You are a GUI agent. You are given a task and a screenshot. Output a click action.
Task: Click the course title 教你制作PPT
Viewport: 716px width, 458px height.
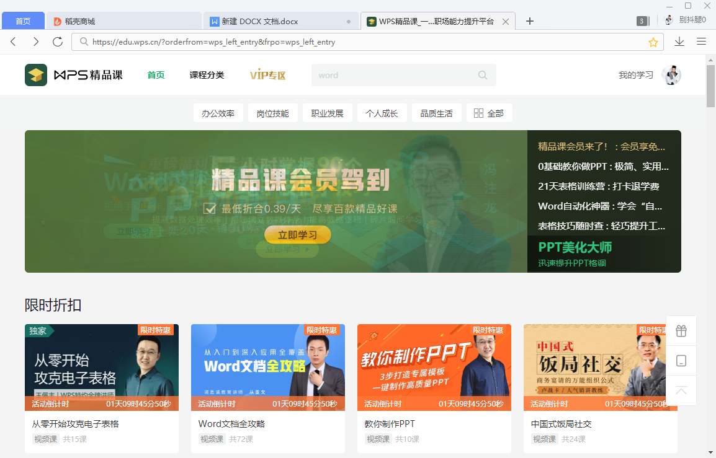click(x=390, y=424)
